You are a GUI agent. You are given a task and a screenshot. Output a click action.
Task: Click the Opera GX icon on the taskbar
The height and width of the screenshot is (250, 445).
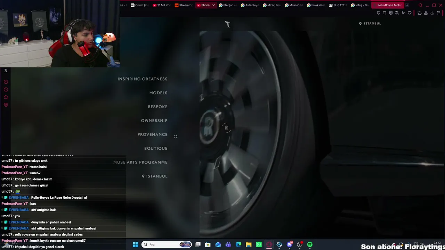pyautogui.click(x=269, y=244)
